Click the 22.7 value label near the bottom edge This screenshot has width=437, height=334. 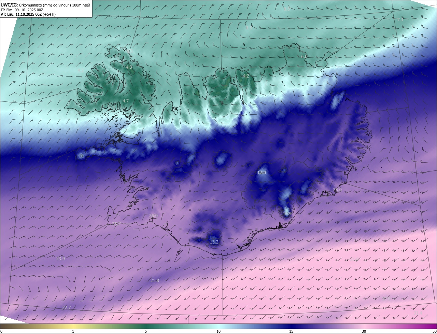(67, 307)
